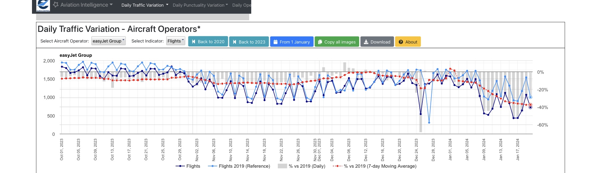The image size is (597, 173).
Task: Click the red 7-day Moving Average legend swatch
Action: 337,166
